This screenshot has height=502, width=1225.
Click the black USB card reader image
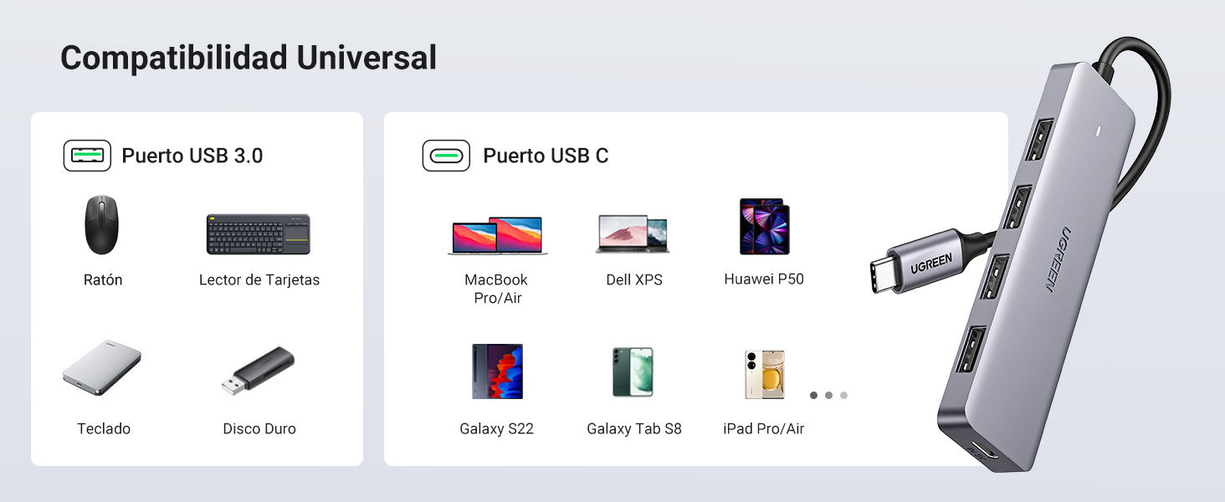coord(259,371)
